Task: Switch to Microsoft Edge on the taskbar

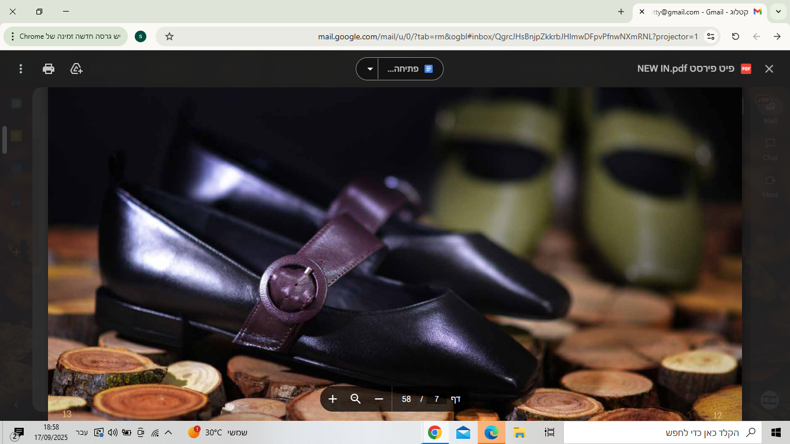Action: 491,432
